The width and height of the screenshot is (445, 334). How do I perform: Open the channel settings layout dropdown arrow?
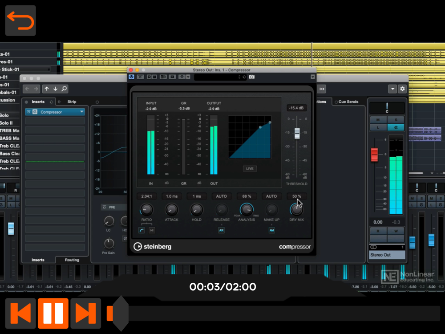click(x=392, y=89)
